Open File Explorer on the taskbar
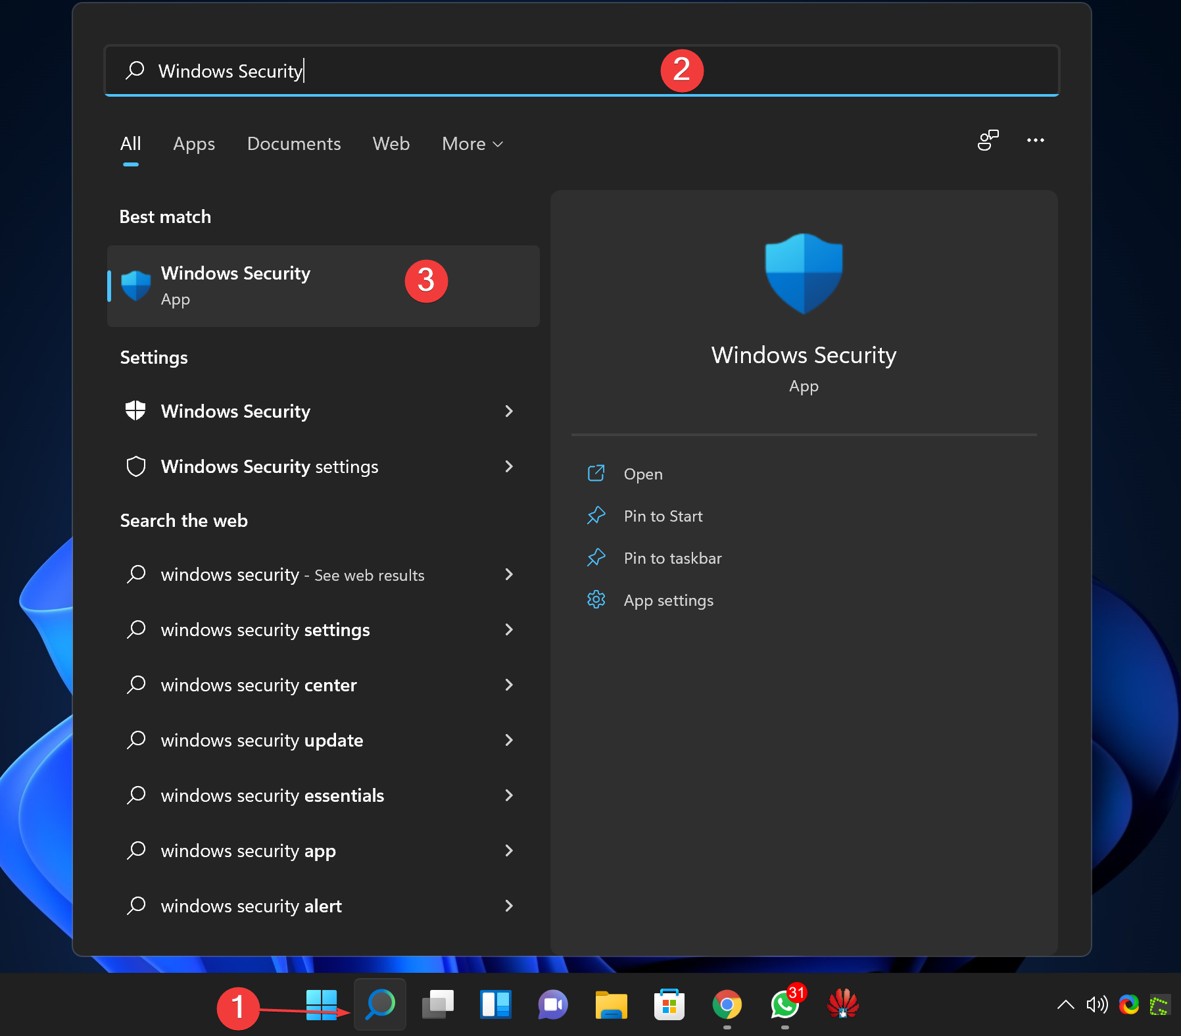 pyautogui.click(x=611, y=1004)
